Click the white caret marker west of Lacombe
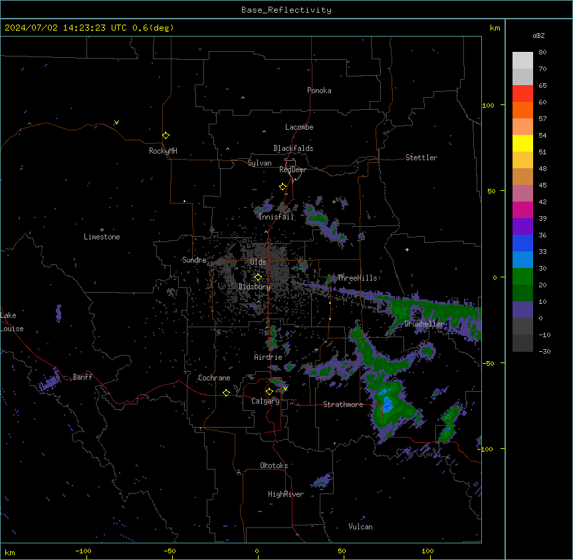This screenshot has width=573, height=560. click(x=264, y=132)
